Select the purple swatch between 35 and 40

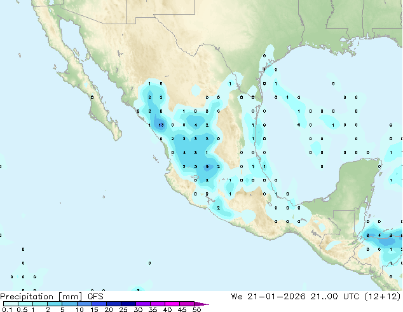coord(157,304)
